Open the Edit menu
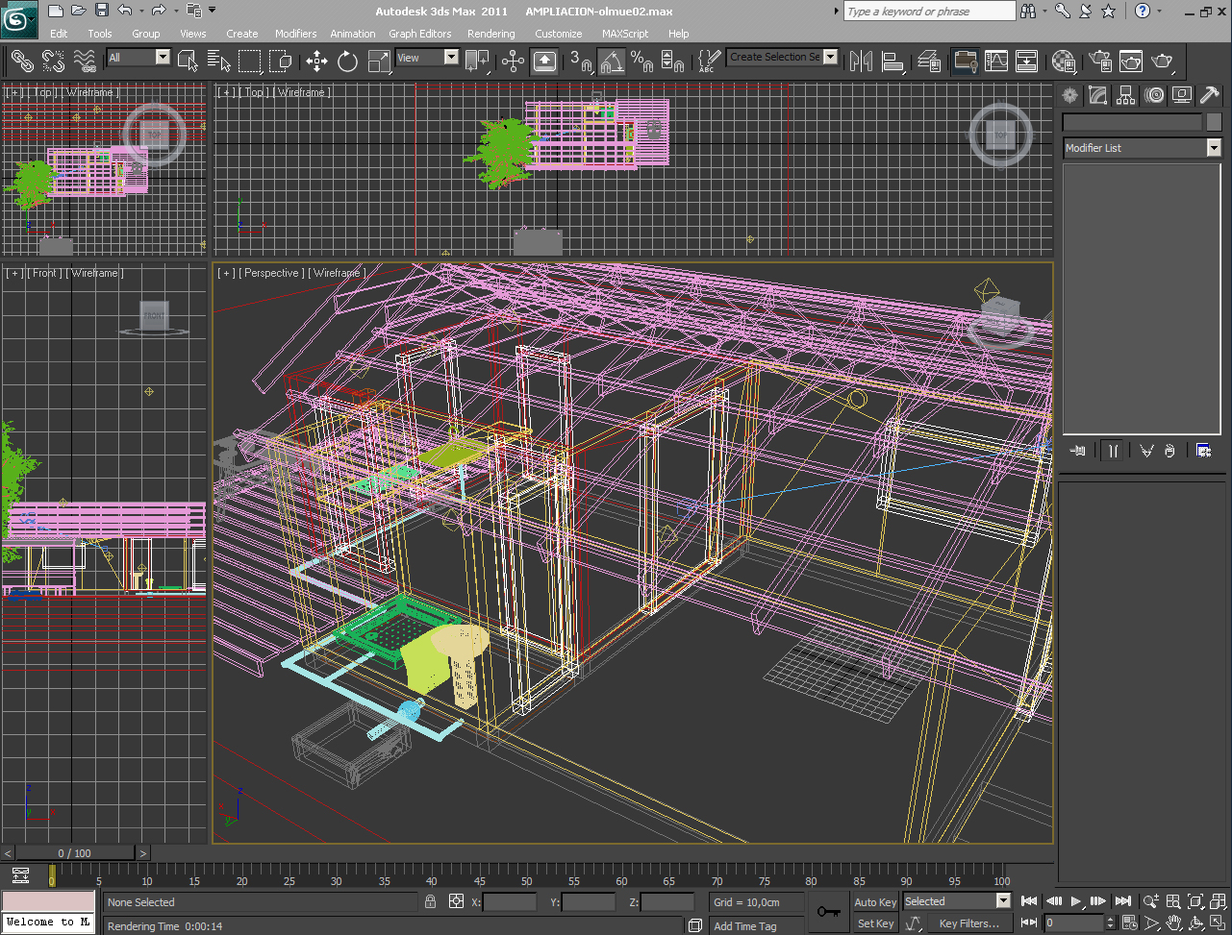1232x935 pixels. (x=59, y=34)
